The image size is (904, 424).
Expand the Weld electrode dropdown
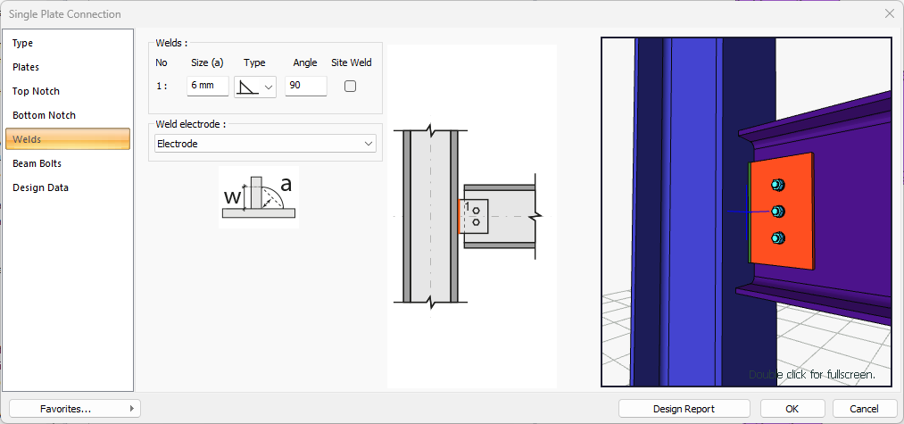[x=265, y=144]
